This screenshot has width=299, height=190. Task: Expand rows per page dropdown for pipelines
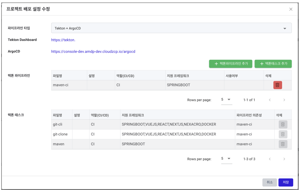pyautogui.click(x=227, y=100)
